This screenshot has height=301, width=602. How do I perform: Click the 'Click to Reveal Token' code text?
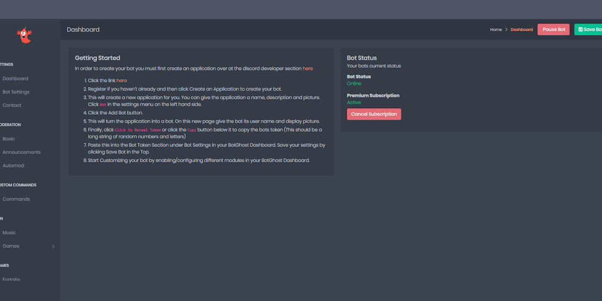138,130
